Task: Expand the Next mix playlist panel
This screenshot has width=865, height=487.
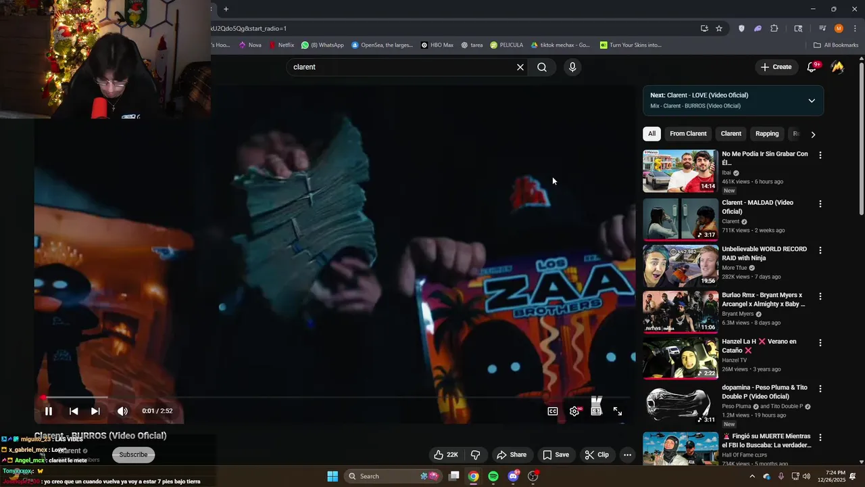Action: (x=812, y=101)
